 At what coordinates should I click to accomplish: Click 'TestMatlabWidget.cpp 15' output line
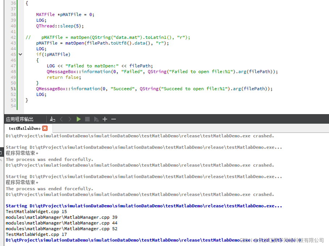coord(36,212)
